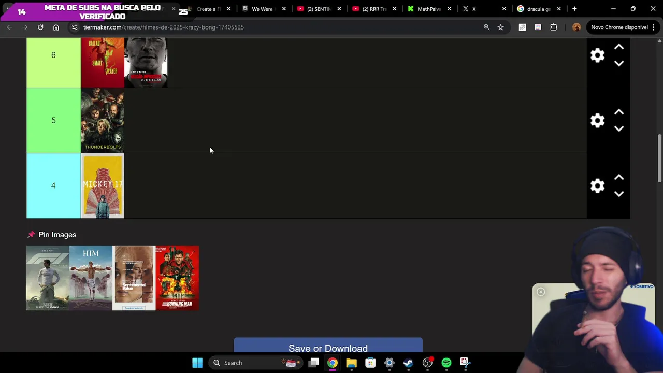Open the Chrome profile avatar
The height and width of the screenshot is (373, 663).
click(576, 27)
